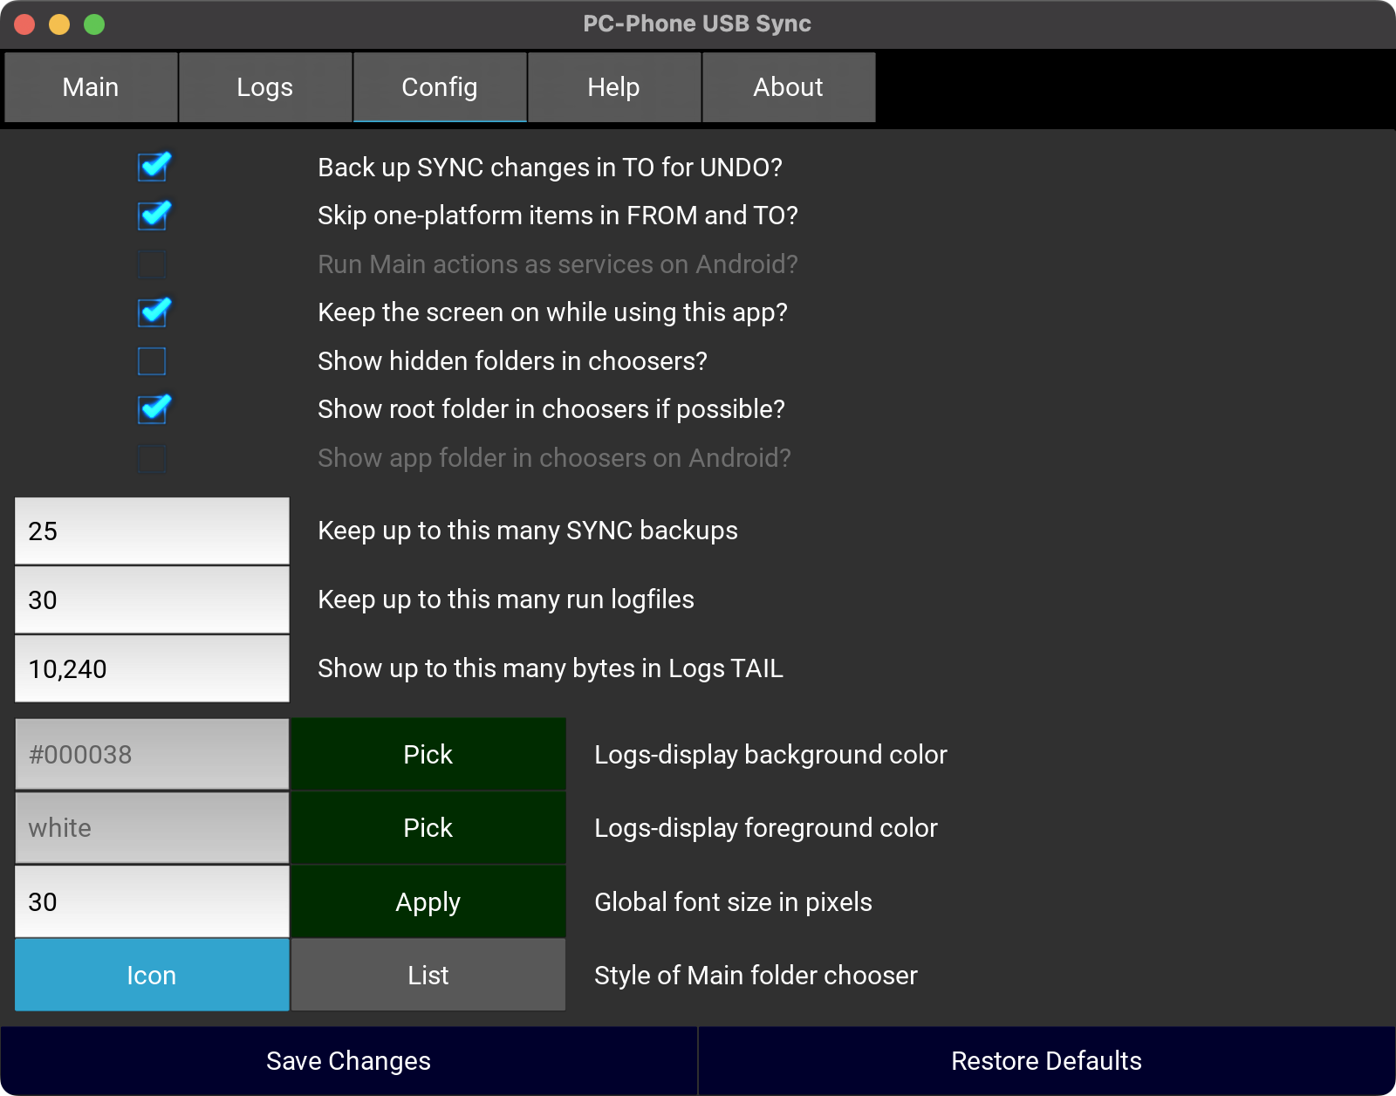Uncheck Skip one-platform items in FROM and TO
Screen dimensions: 1396x1096
coord(153,216)
